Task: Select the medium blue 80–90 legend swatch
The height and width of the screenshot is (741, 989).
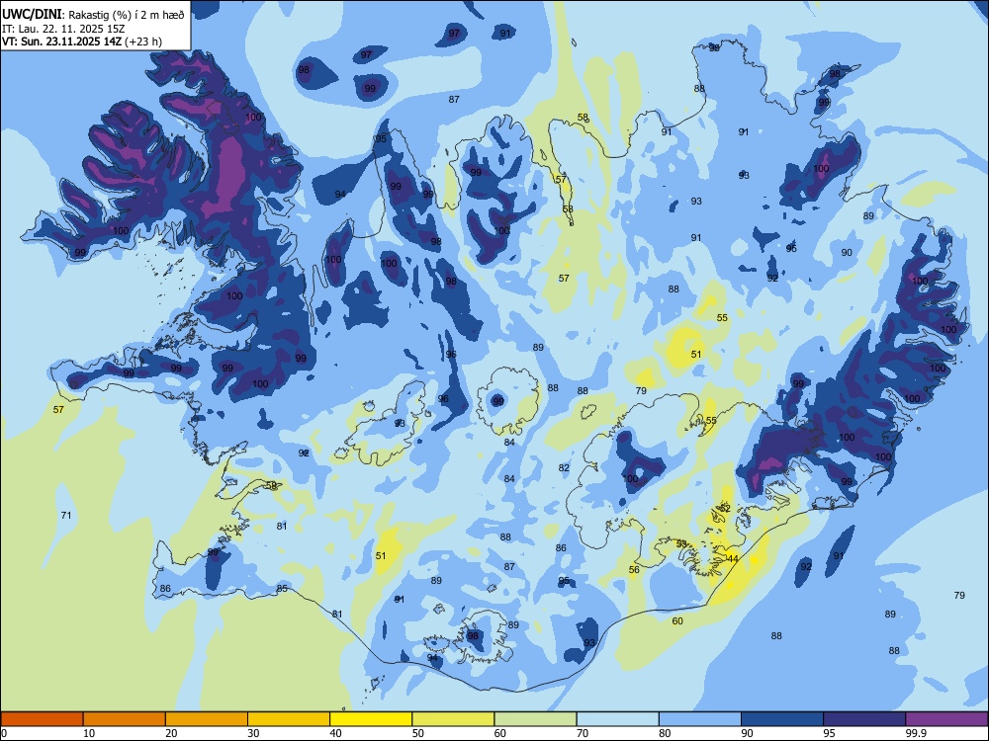Action: click(700, 719)
